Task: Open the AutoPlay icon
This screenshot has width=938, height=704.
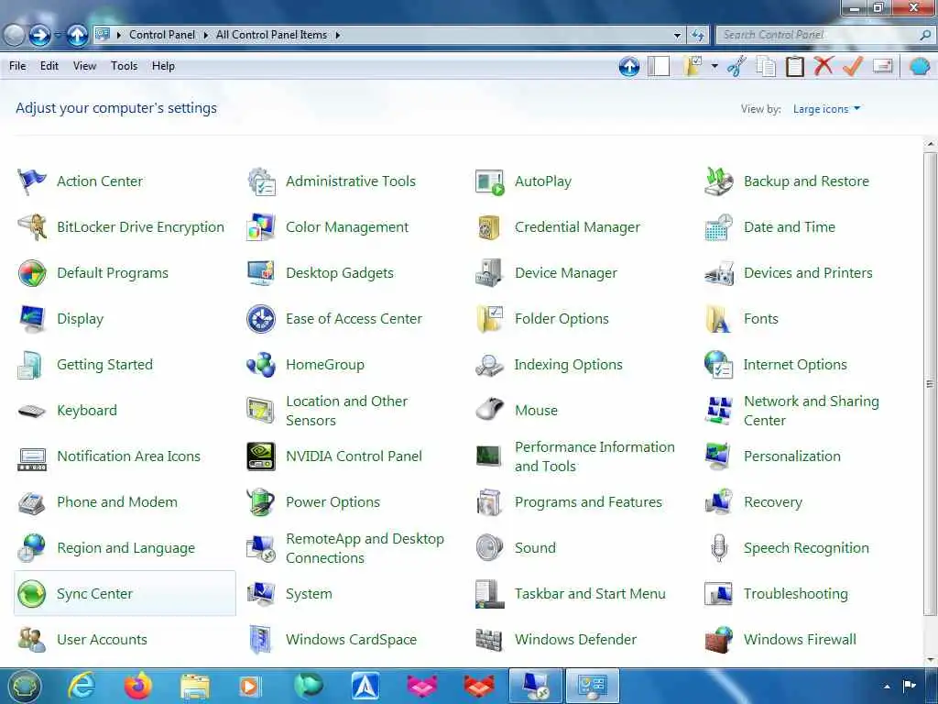Action: (x=490, y=181)
